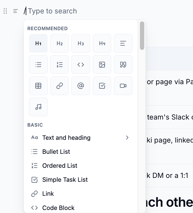Screen dimensions: 193x213
Task: Choose the H2 heading tile
Action: 59,43
